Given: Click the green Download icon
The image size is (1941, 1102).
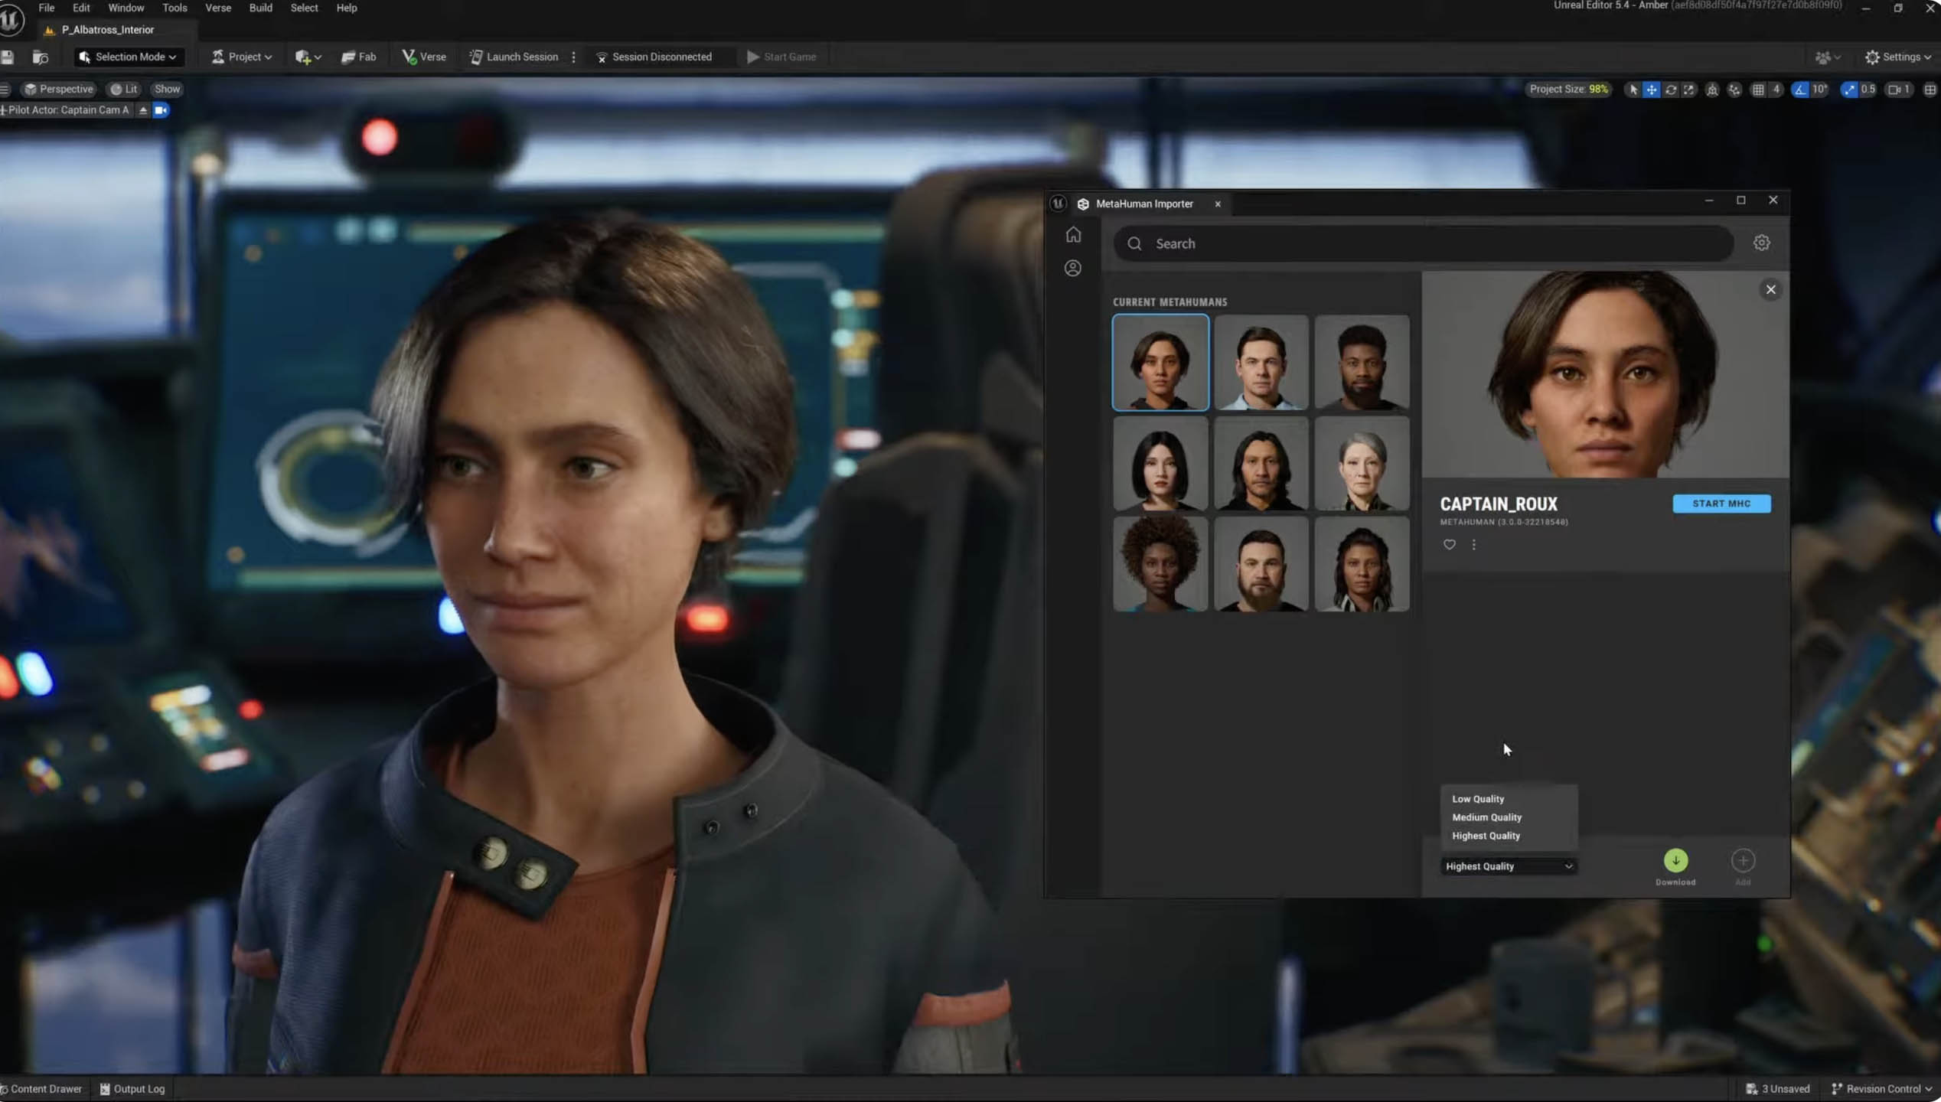Looking at the screenshot, I should (x=1675, y=860).
